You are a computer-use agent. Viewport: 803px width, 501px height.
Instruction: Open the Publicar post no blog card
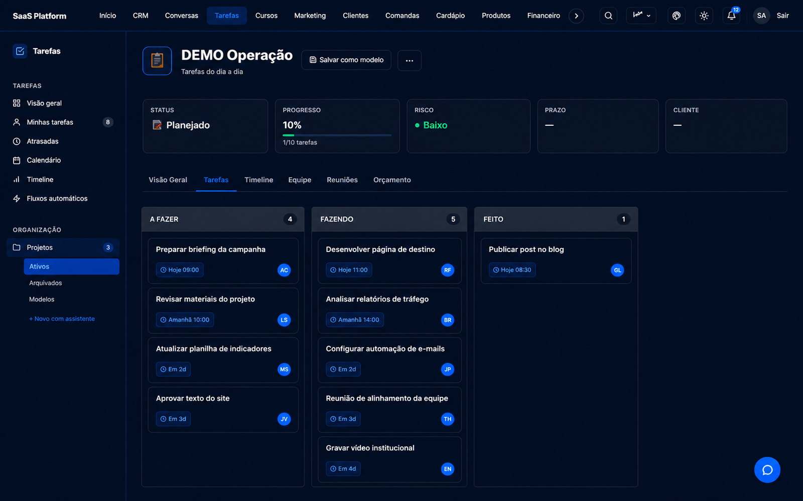(556, 261)
